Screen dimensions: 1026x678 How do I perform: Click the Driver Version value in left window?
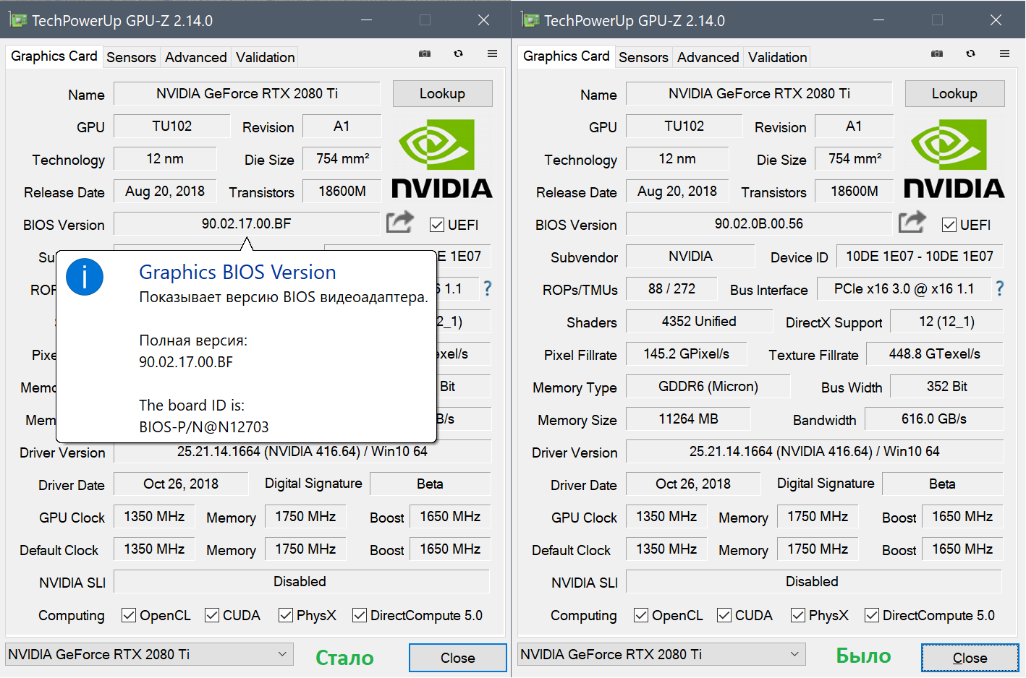pos(302,451)
